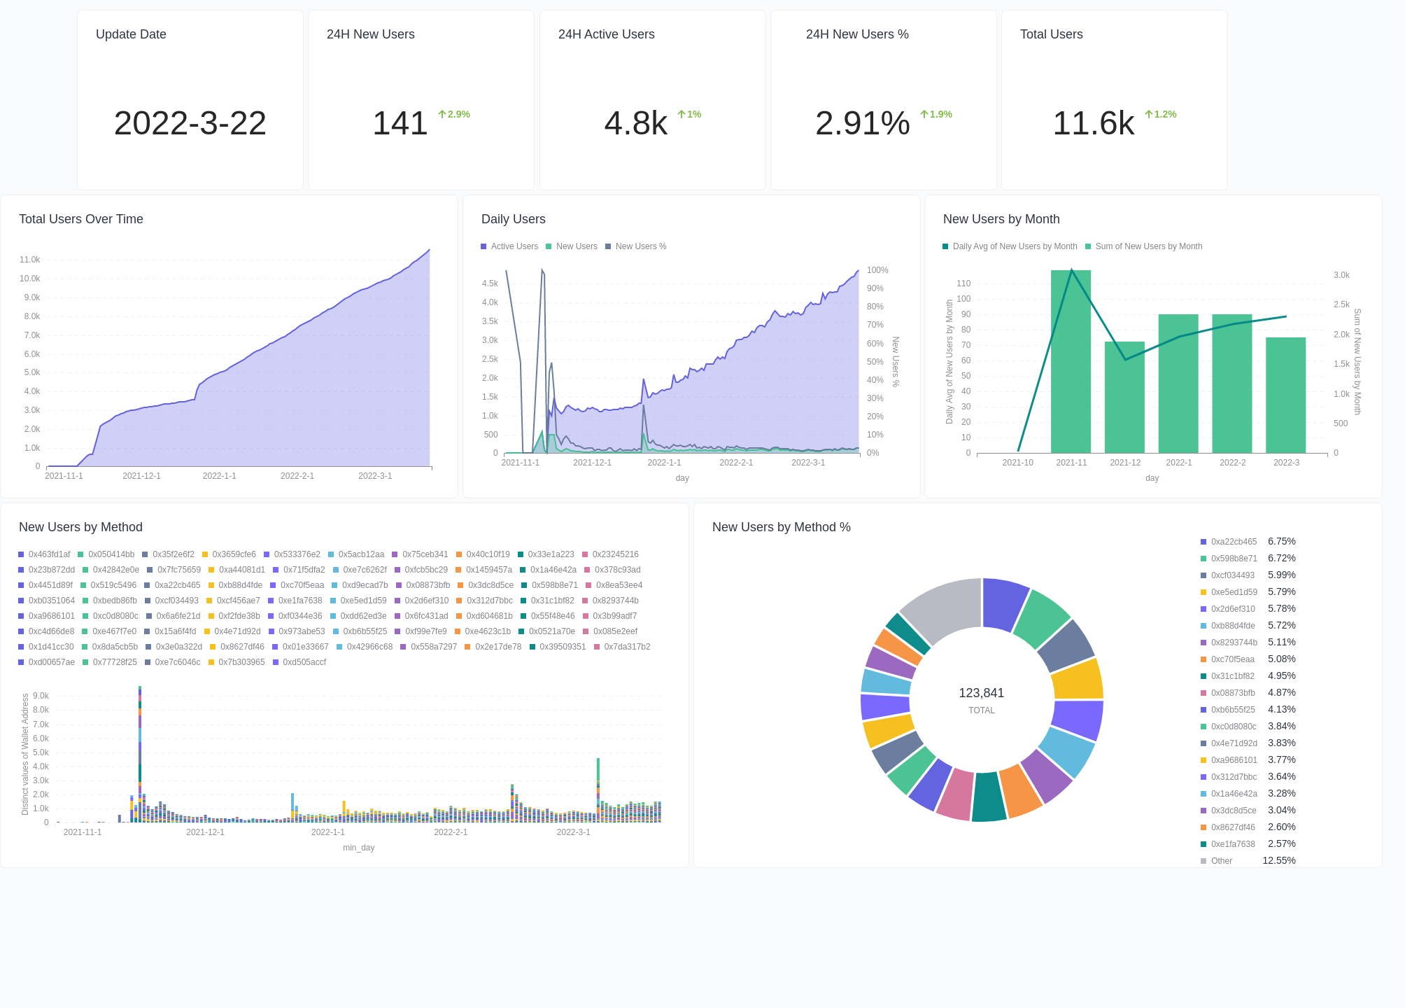Viewport: 1405px width, 1008px height.
Task: Click the 0x598b8e71 marker in method % legend
Action: pos(1203,558)
